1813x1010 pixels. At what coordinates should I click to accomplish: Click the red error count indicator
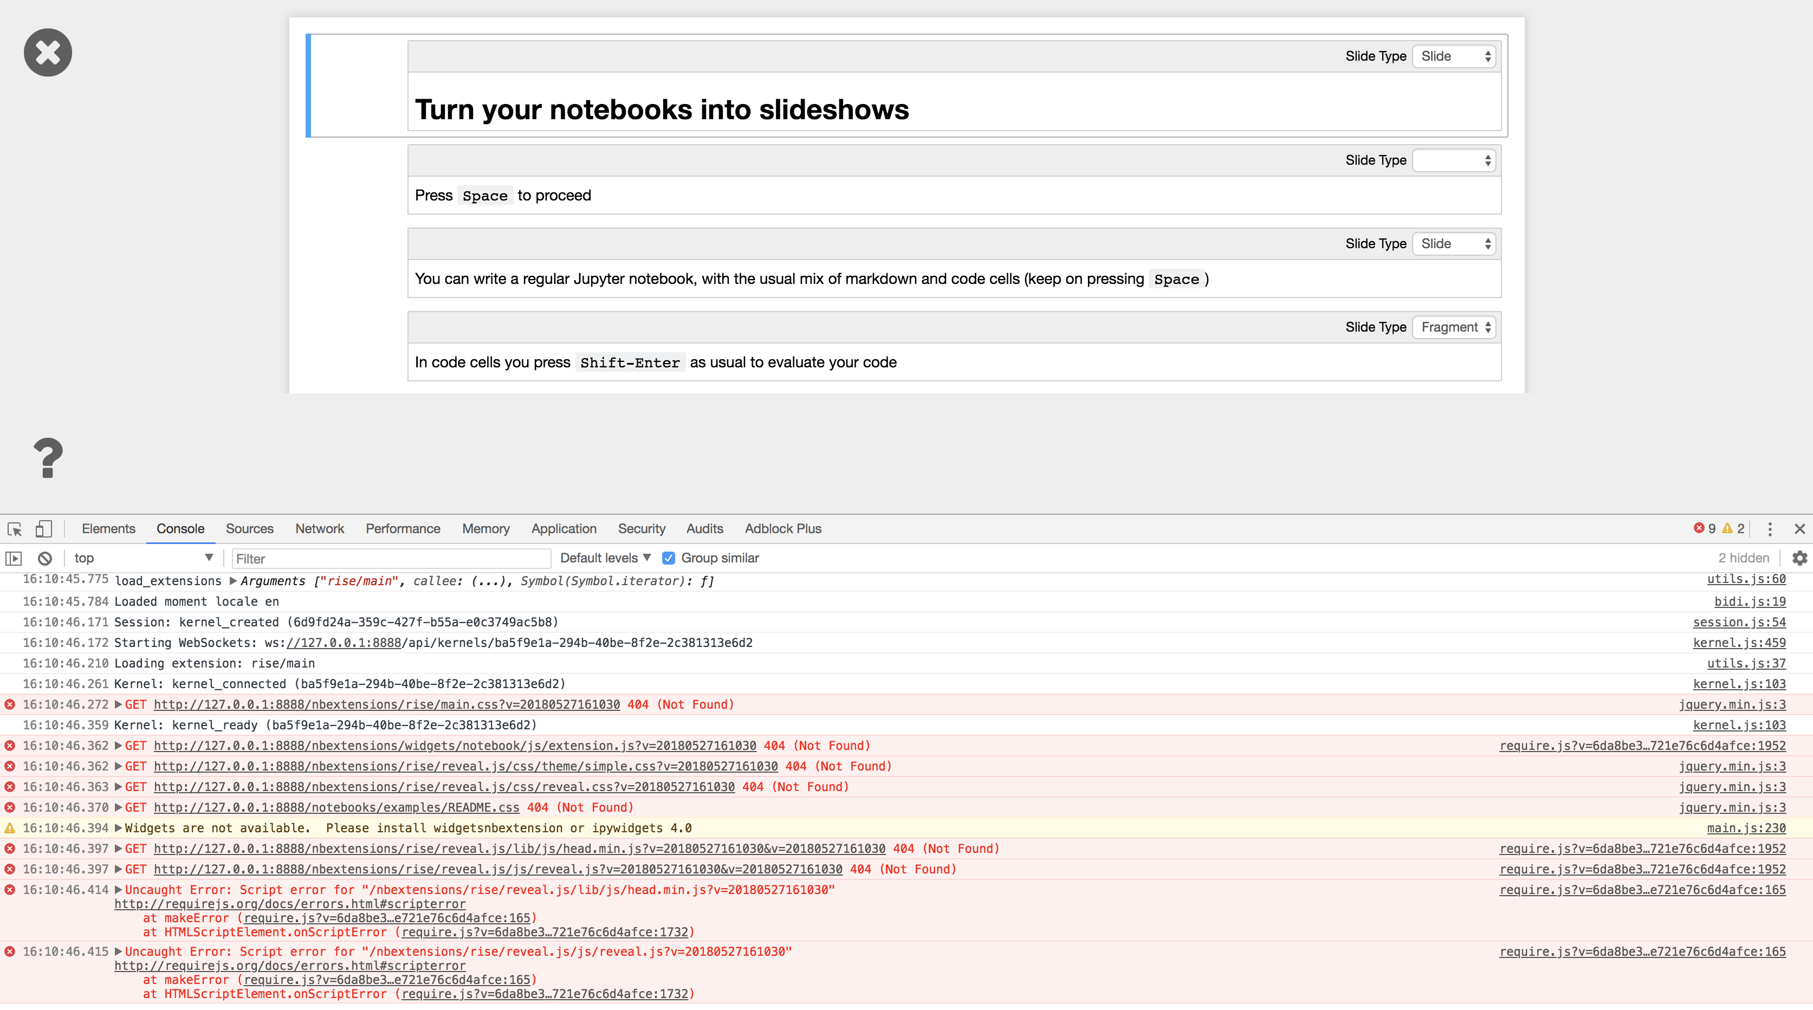pyautogui.click(x=1704, y=529)
